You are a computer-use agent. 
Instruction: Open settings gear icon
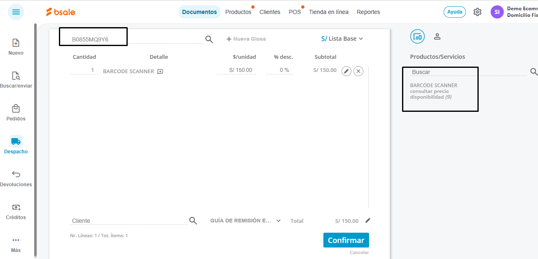click(477, 12)
